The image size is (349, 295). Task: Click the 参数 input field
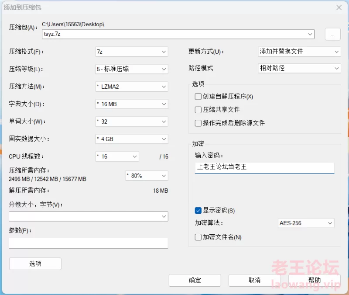coord(89,243)
